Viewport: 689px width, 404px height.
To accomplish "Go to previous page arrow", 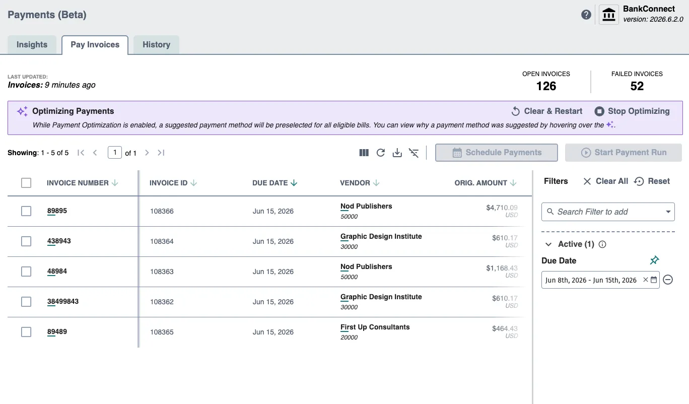I will 95,153.
